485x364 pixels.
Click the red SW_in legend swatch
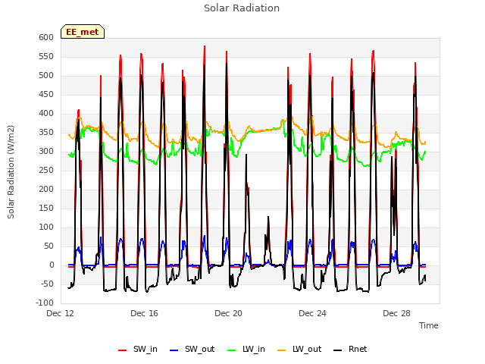123,350
